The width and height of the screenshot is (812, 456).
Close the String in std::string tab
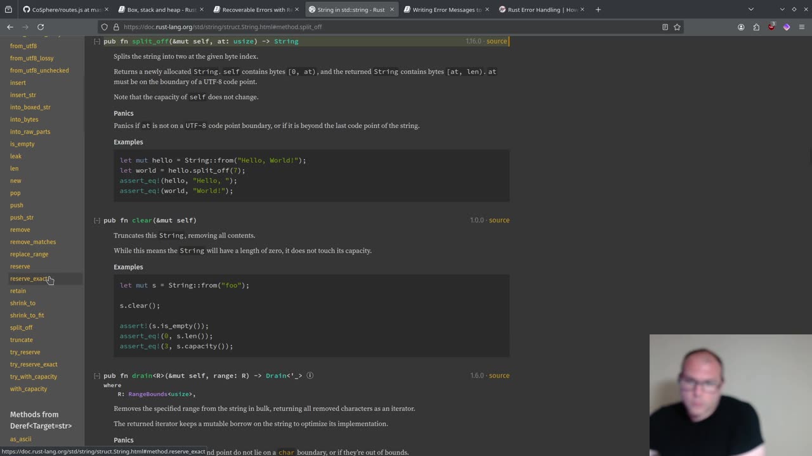pyautogui.click(x=392, y=9)
